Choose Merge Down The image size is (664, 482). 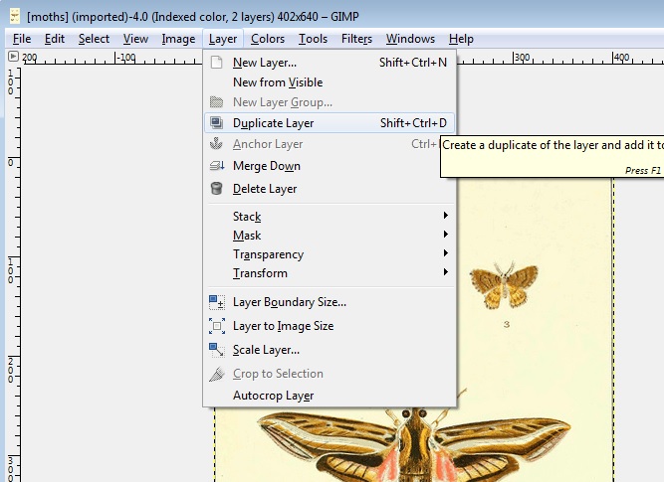coord(330,166)
